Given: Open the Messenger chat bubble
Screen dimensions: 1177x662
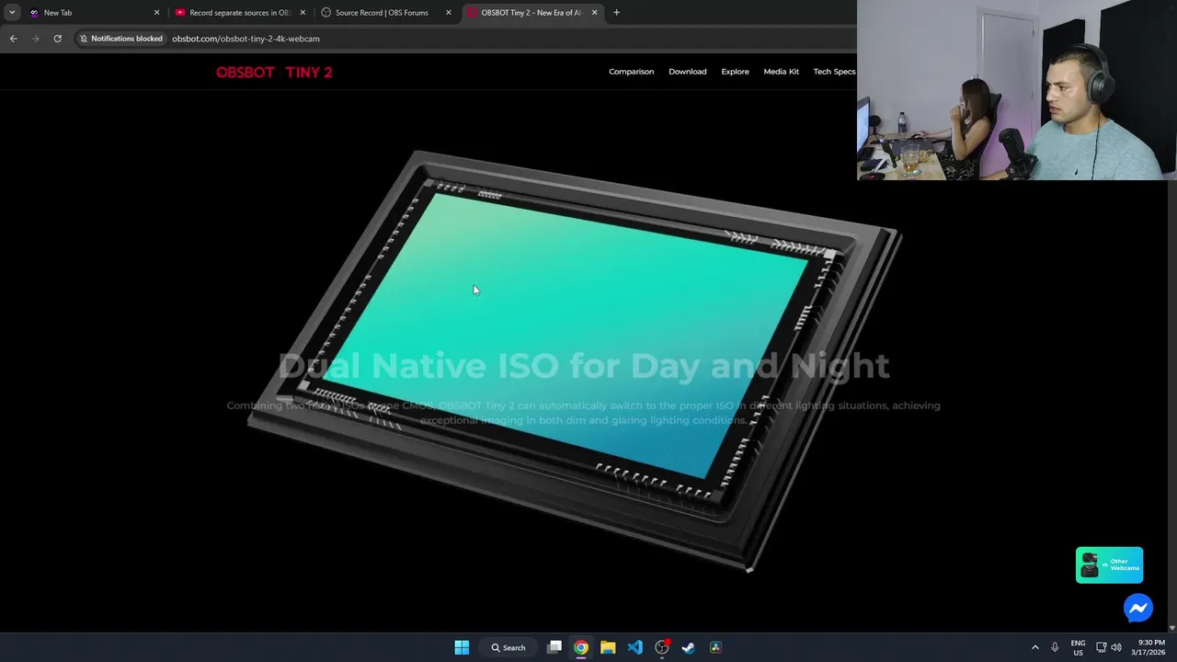Looking at the screenshot, I should click(x=1137, y=608).
